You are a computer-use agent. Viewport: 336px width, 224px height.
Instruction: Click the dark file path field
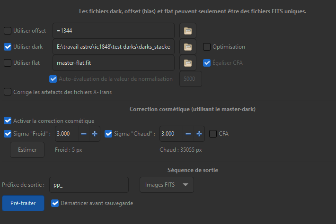(114, 47)
